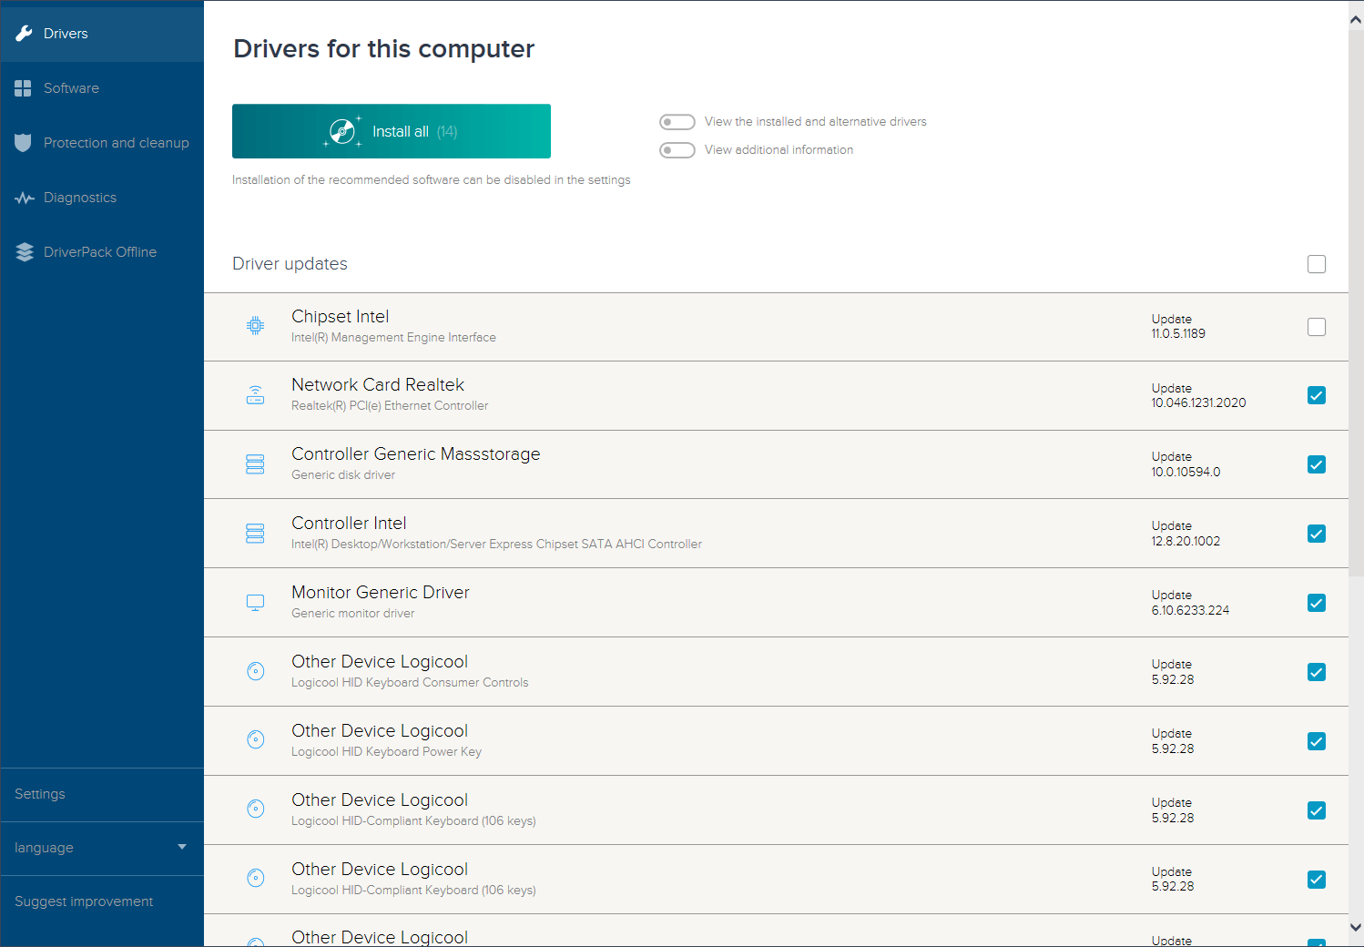
Task: Click the Protection and cleanup shield icon
Action: pyautogui.click(x=24, y=142)
